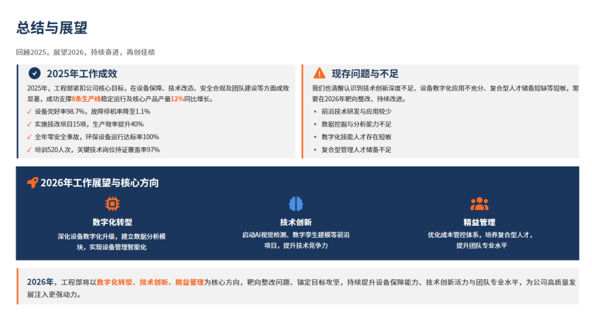This screenshot has height=333, width=592.
Task: Click the checkmark before 设备完好率98.7%
Action: click(x=30, y=111)
